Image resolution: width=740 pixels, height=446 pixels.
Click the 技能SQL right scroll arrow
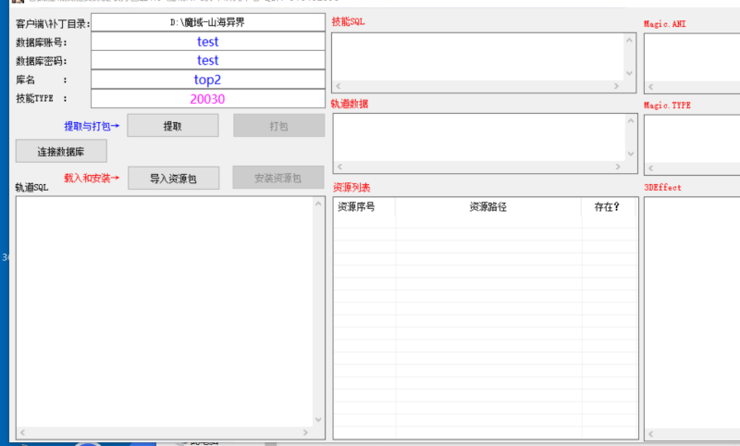tap(616, 86)
